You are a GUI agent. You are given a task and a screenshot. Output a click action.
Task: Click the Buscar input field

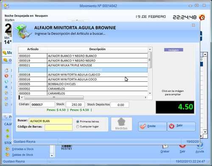(50, 121)
